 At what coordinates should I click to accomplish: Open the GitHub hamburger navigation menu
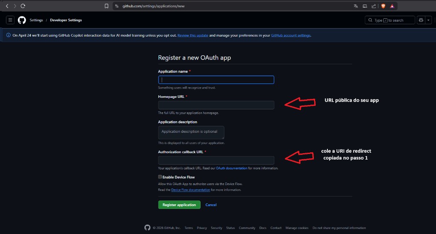[10, 20]
